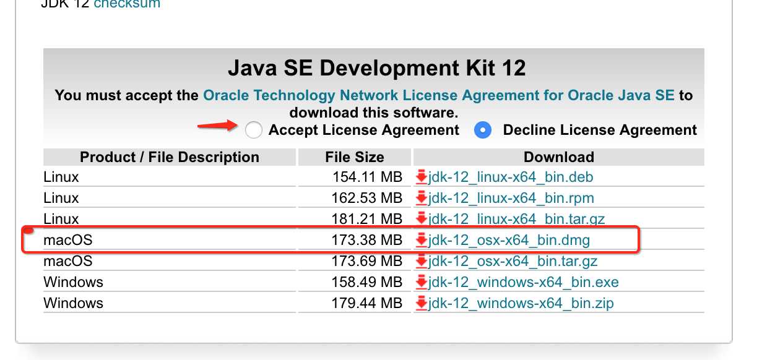Click the Linux cell in the 154.11 MB row
The width and height of the screenshot is (775, 360).
click(170, 178)
